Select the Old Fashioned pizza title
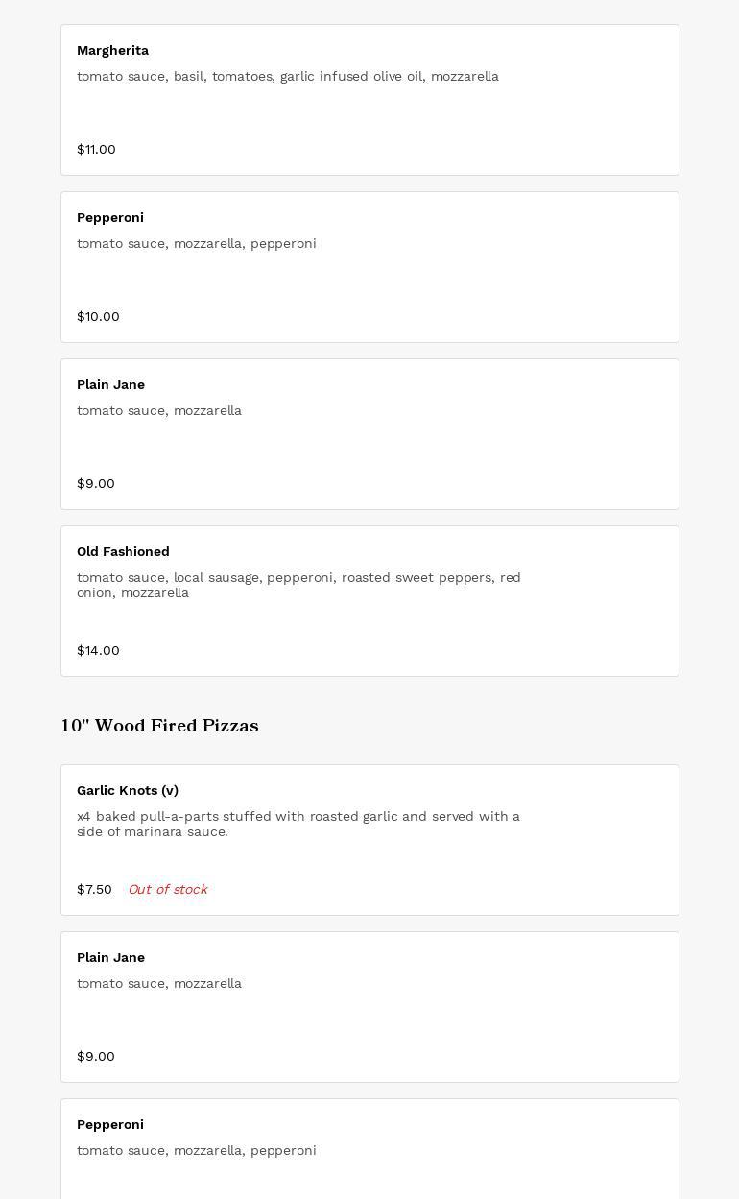739x1199 pixels. coord(123,552)
